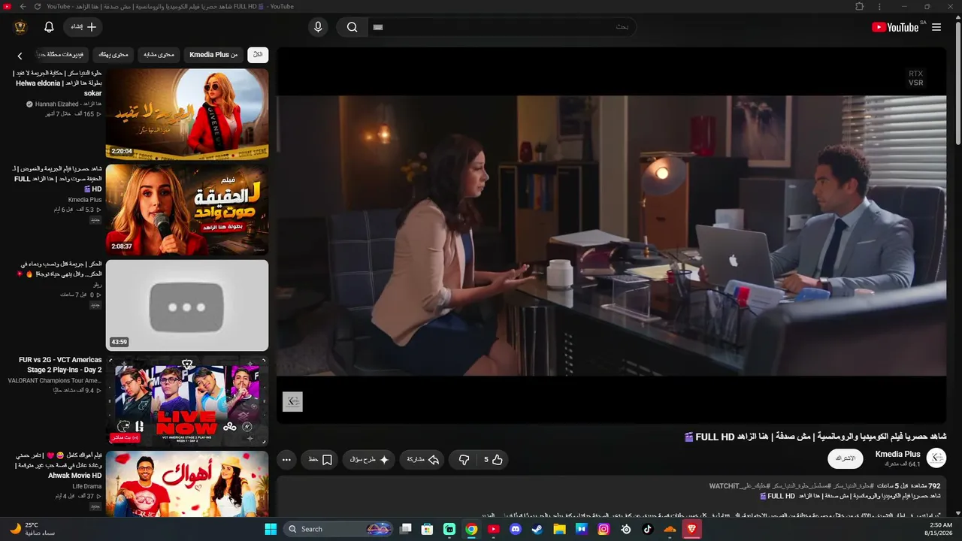Viewport: 962px width, 541px height.
Task: Click the page vertical scrollbar
Action: click(x=957, y=83)
